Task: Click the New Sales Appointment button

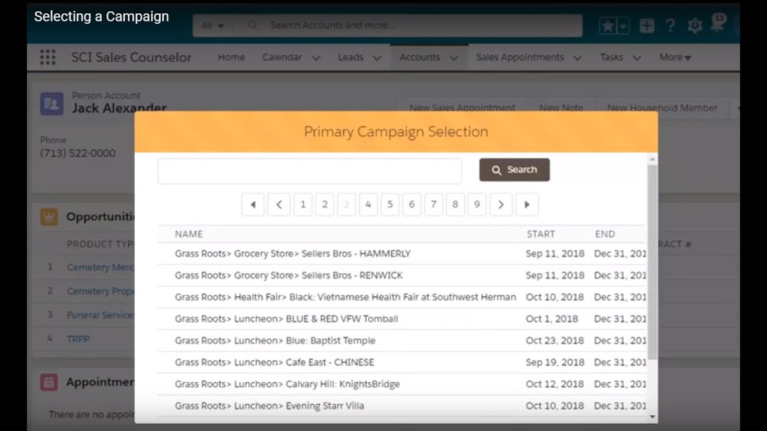Action: coord(462,108)
